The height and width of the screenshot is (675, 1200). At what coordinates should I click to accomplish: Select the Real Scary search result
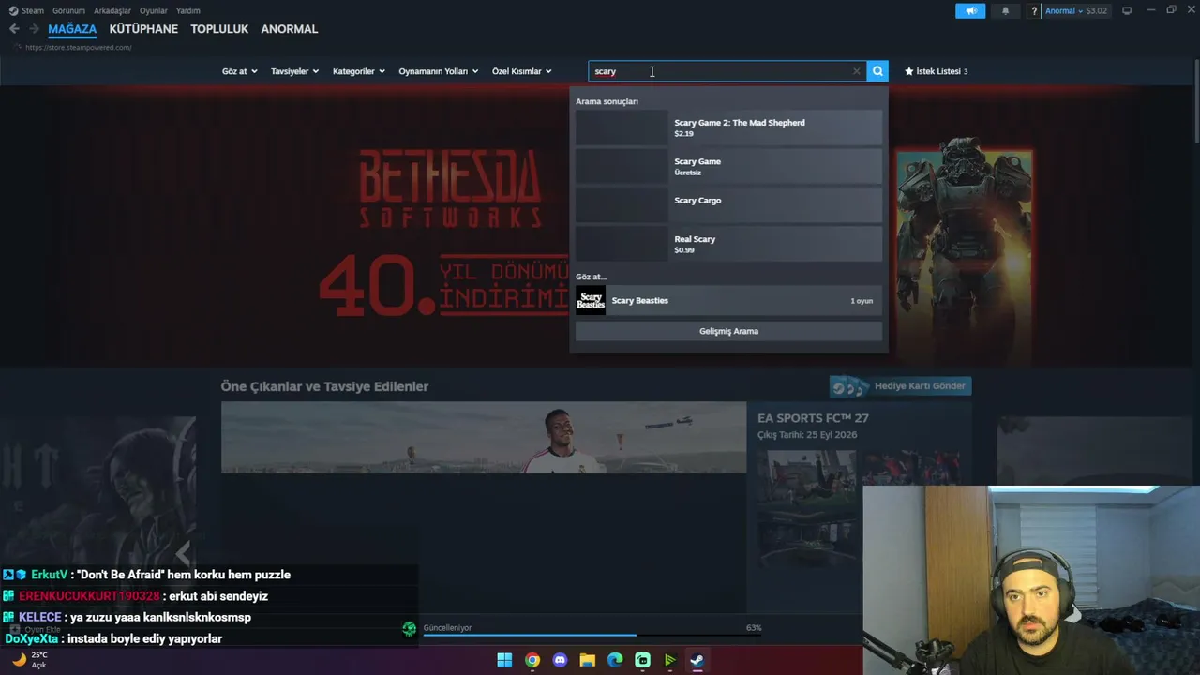[x=728, y=244]
